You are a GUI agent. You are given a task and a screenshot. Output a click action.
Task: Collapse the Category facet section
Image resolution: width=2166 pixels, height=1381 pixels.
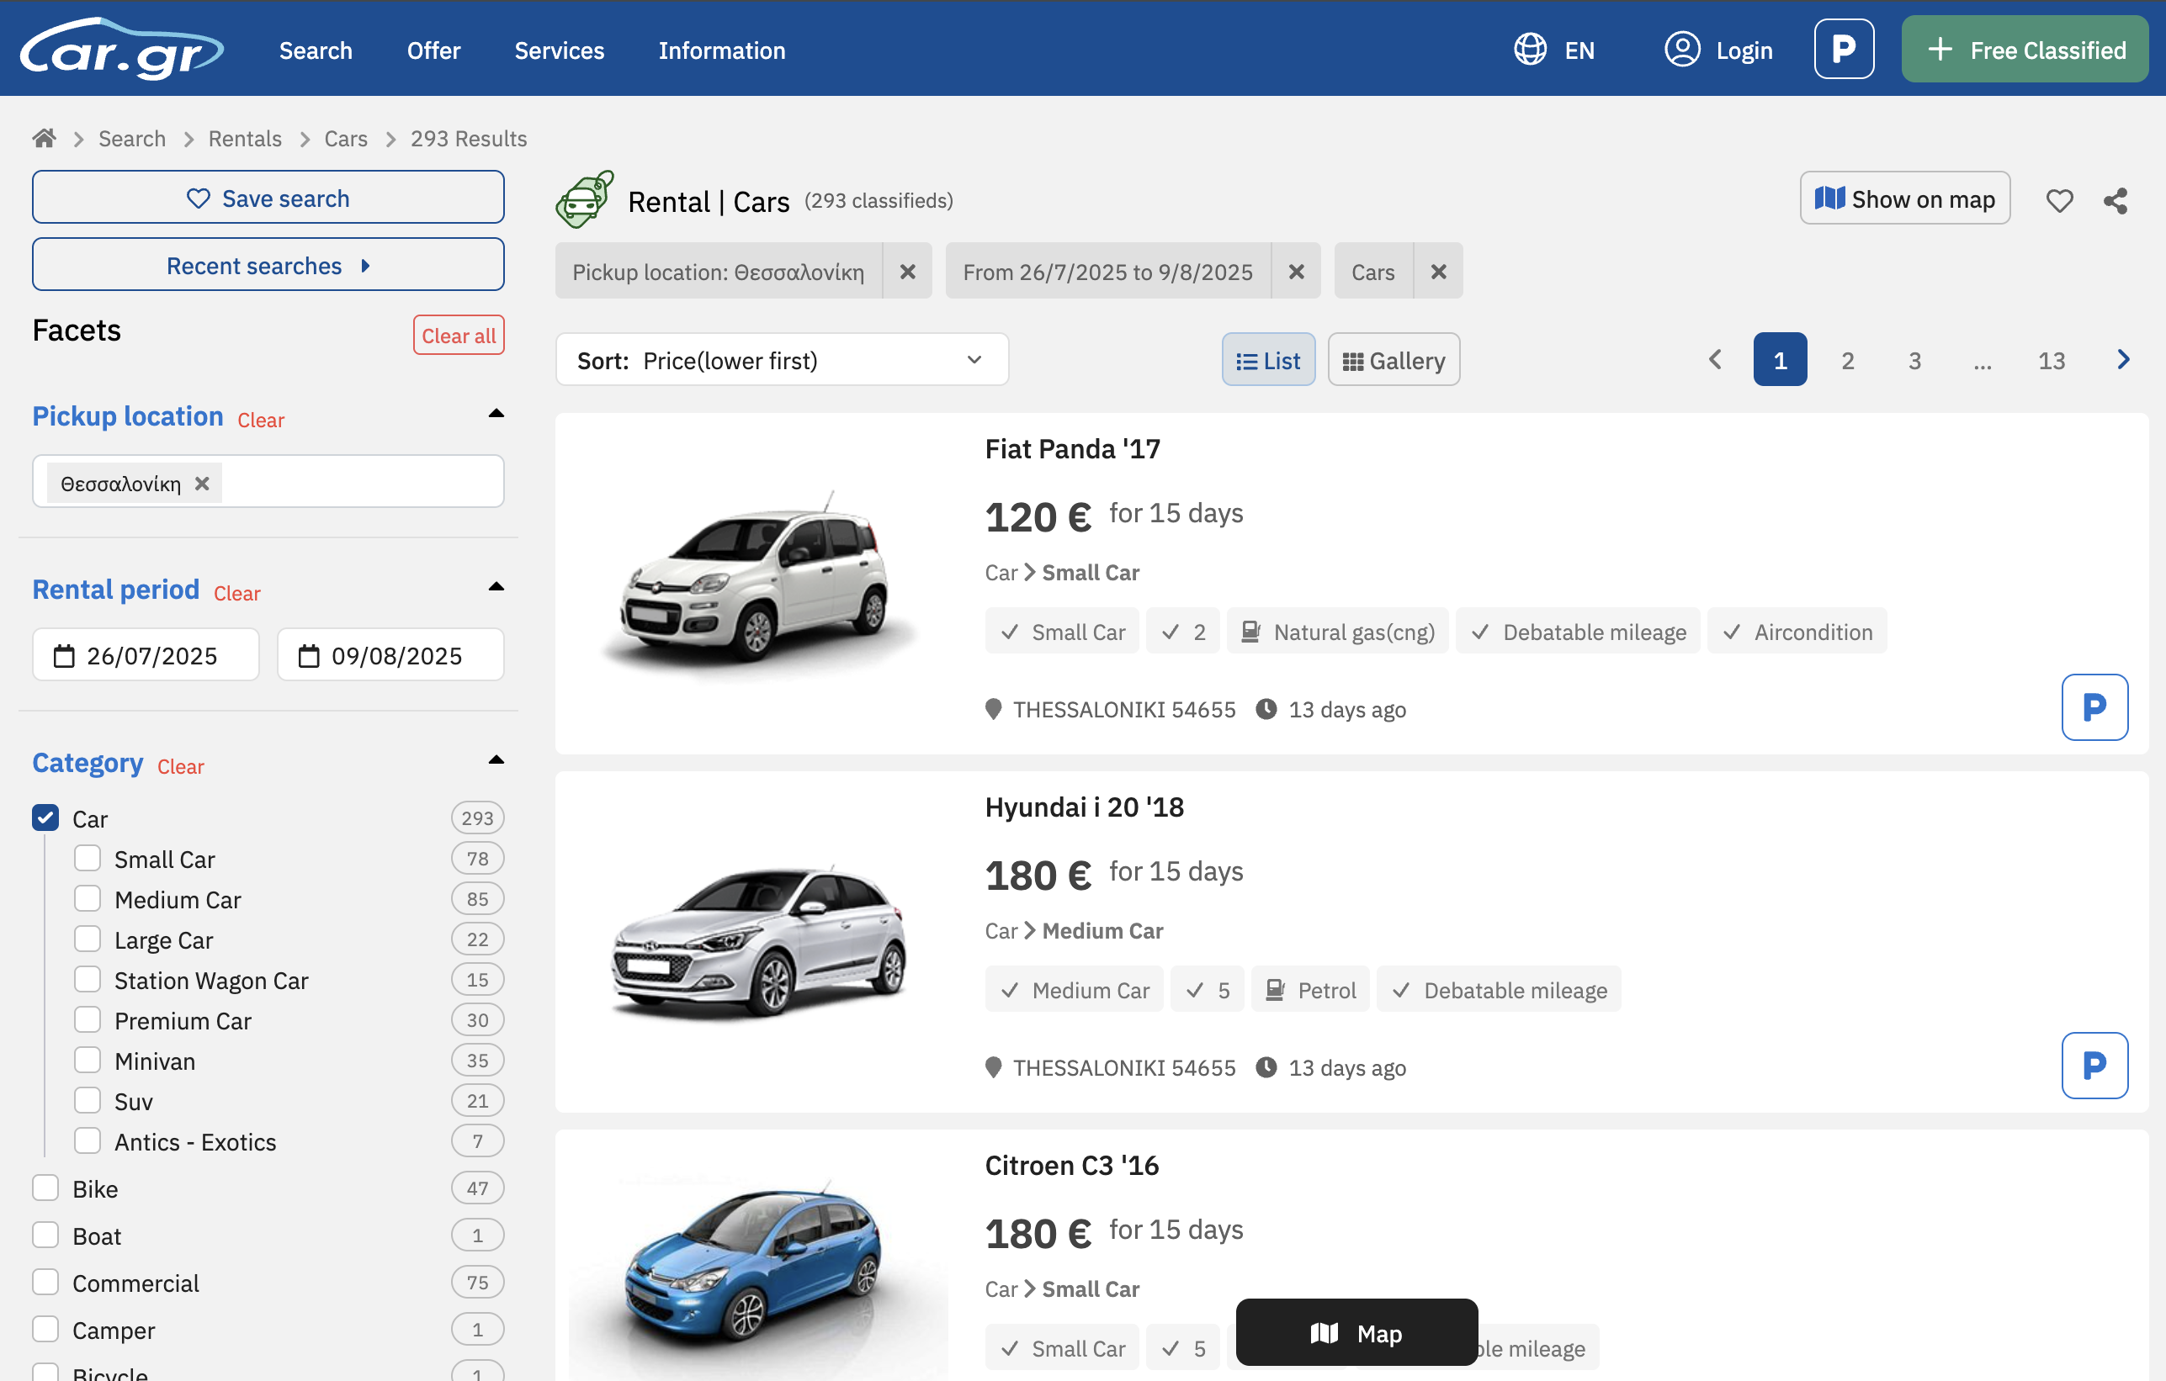coord(496,759)
